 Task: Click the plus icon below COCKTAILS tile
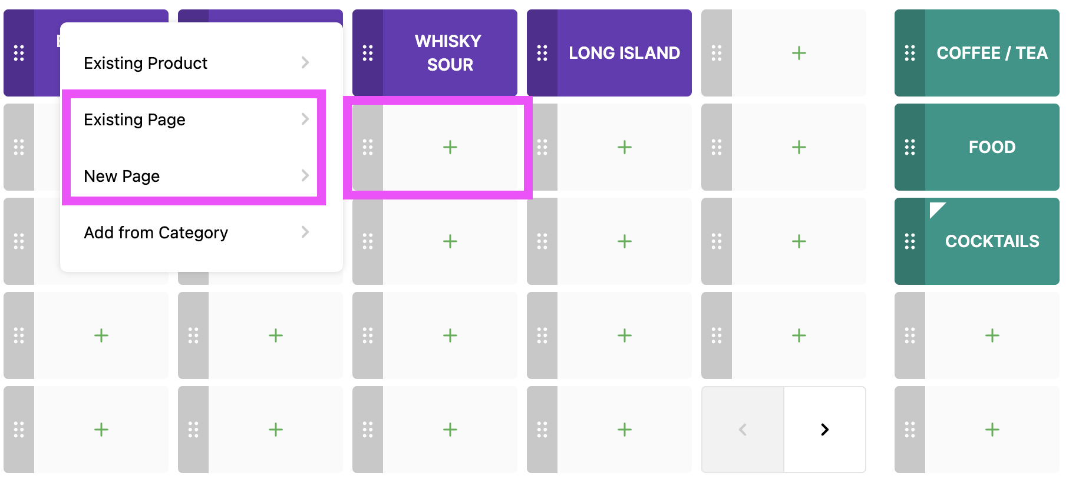tap(992, 335)
